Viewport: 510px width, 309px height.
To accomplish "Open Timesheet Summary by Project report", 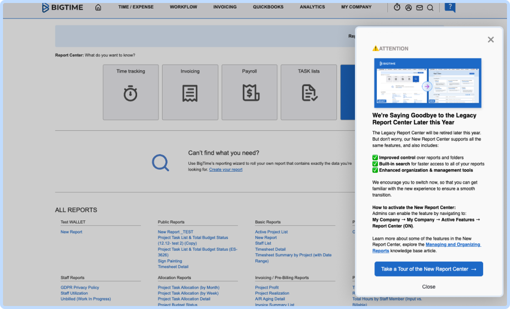I will [x=293, y=258].
